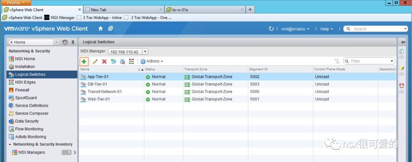Viewport: 412px width, 162px height.
Task: Click the add virtual machine icon in toolbar
Action: pos(113,61)
